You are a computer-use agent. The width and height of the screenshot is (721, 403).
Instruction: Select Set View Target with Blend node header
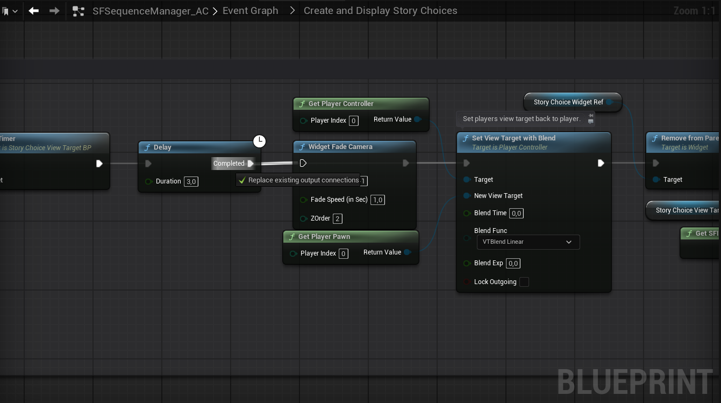coord(534,143)
